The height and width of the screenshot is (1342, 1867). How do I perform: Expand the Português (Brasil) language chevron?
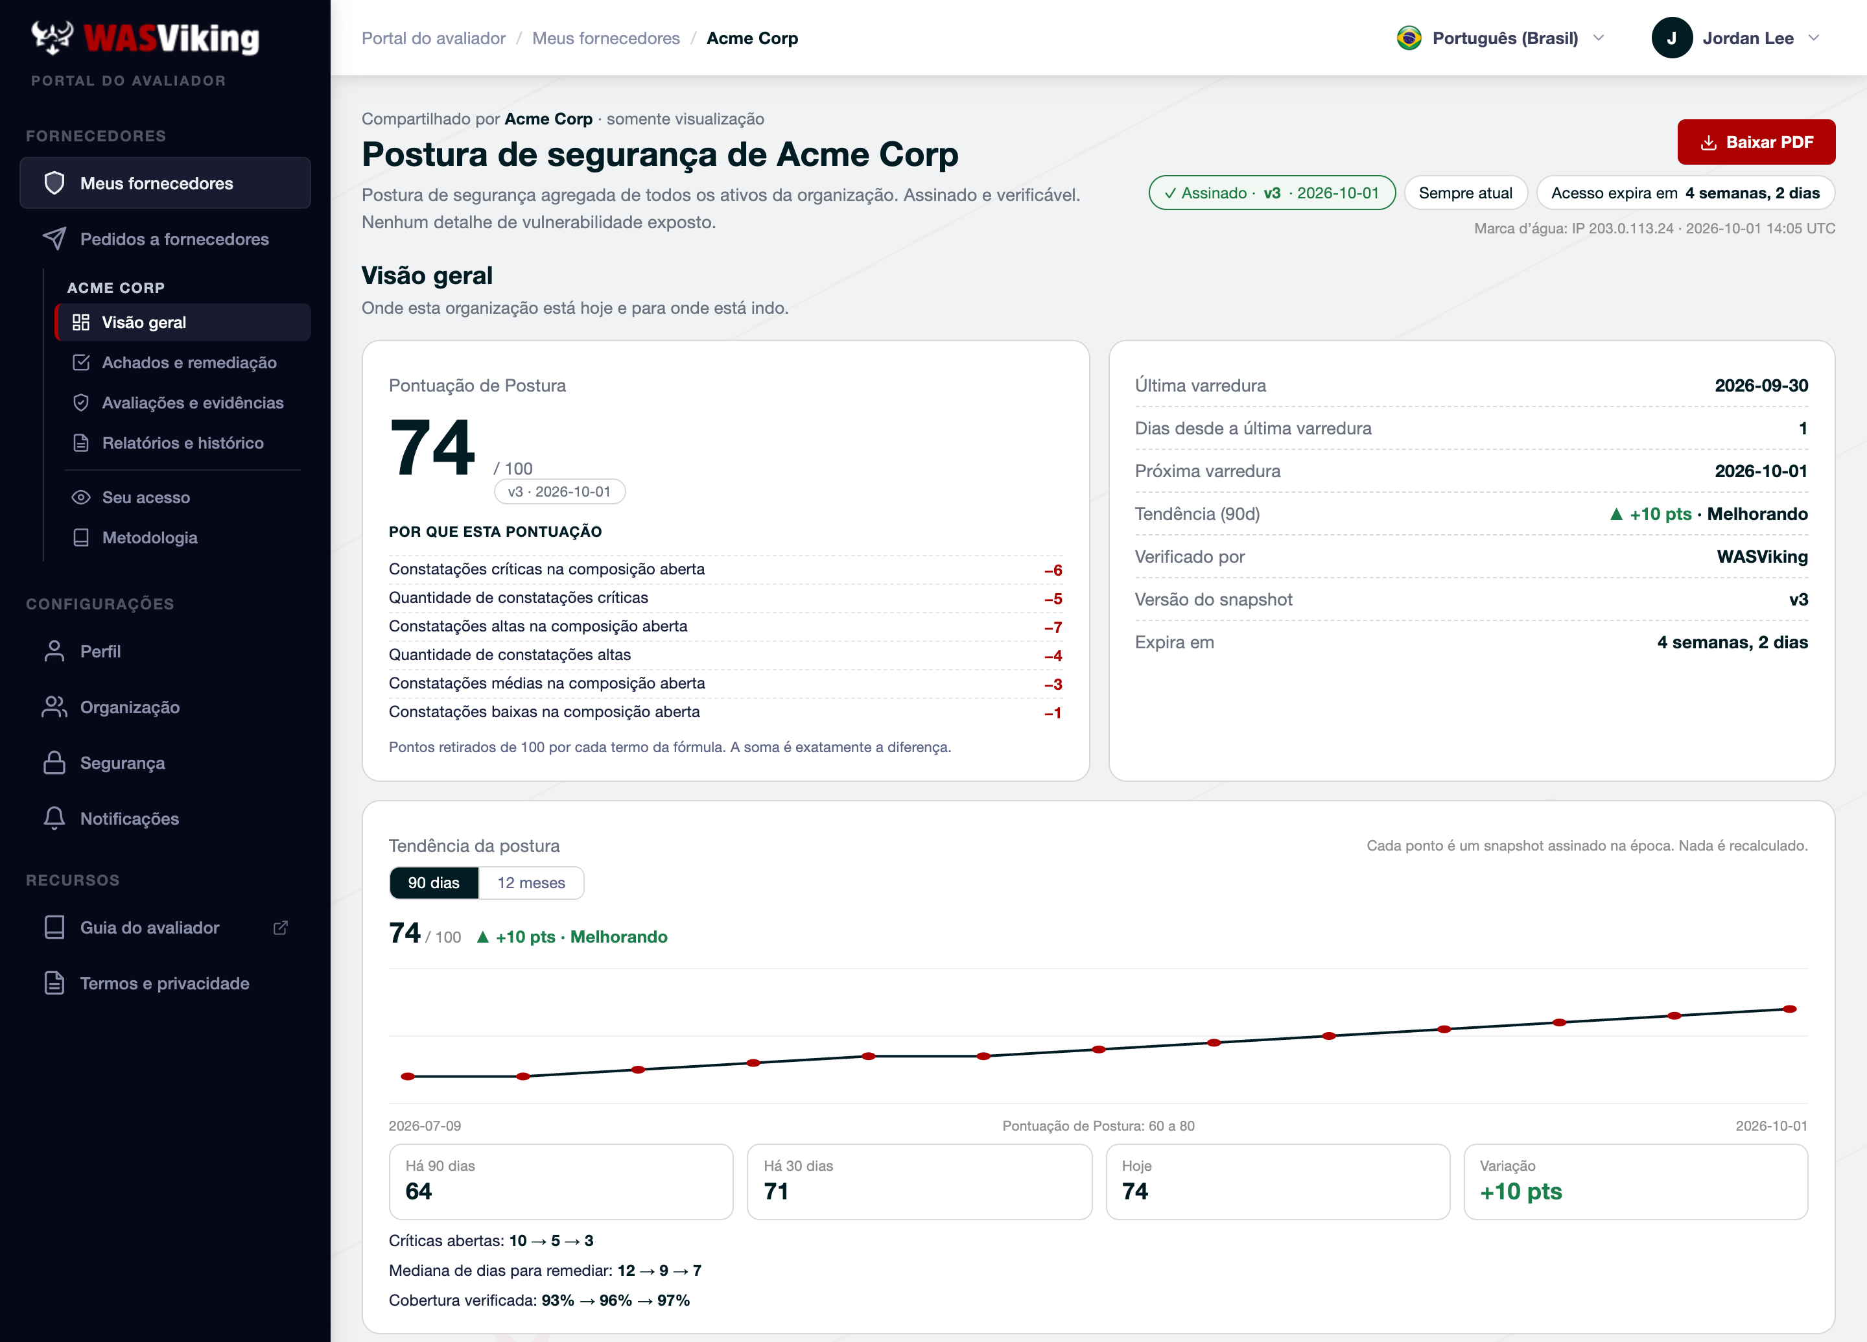1599,38
